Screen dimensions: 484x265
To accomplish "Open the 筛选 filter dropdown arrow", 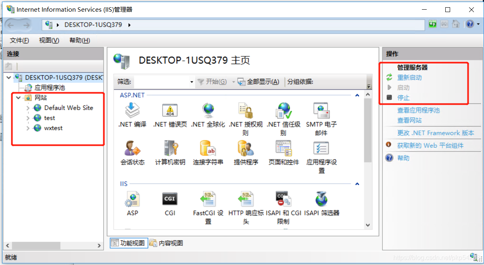I will point(192,82).
